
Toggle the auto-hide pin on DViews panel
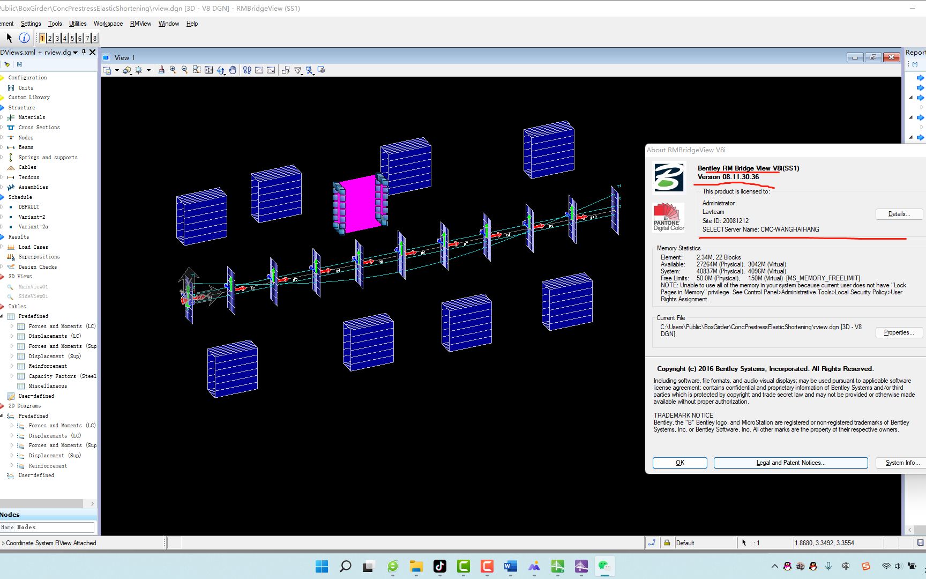(x=83, y=52)
